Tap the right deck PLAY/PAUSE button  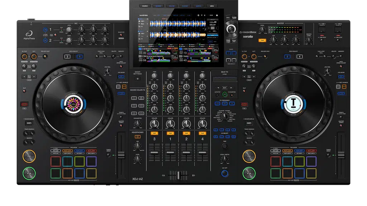(x=249, y=173)
